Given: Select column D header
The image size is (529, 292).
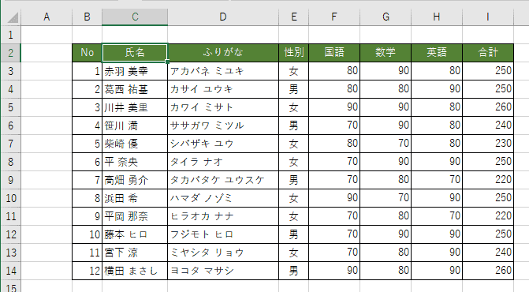Looking at the screenshot, I should (223, 17).
